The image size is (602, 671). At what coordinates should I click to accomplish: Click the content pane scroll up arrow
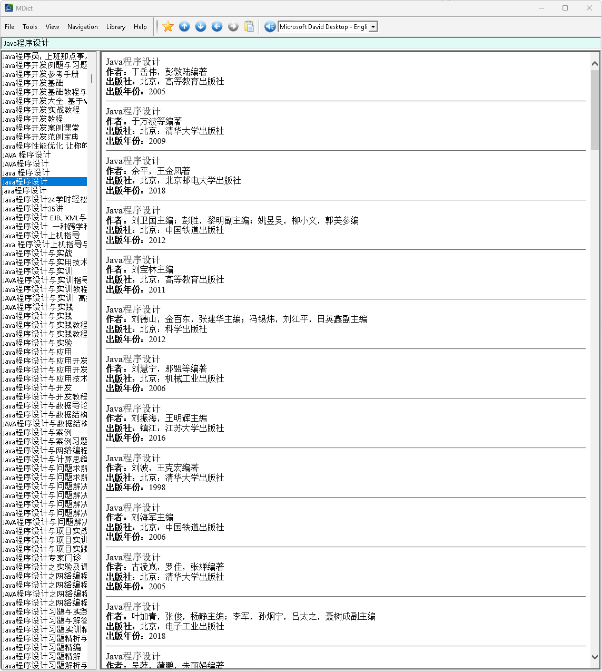tap(595, 63)
